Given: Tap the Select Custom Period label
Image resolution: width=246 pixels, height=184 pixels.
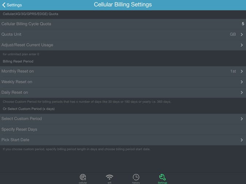Looking at the screenshot, I should tap(22, 119).
